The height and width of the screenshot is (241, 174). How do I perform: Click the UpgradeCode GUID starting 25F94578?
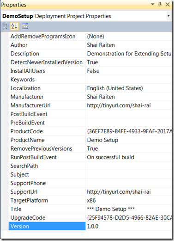[x=129, y=218]
